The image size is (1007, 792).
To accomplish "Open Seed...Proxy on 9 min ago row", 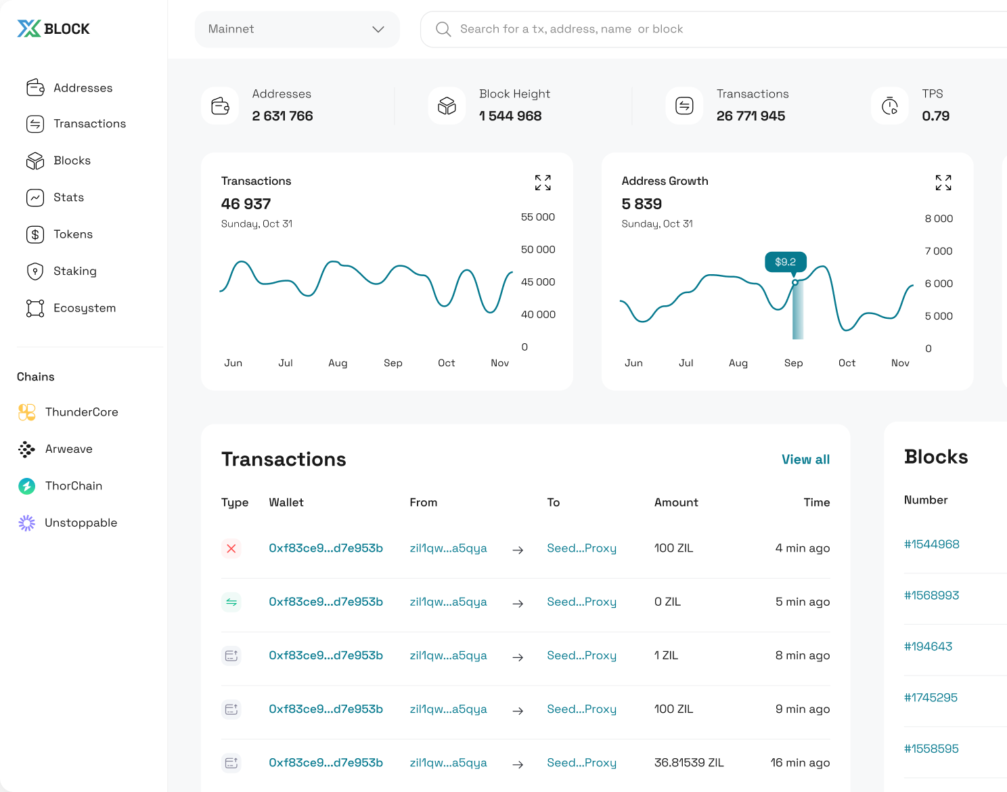I will [x=582, y=709].
